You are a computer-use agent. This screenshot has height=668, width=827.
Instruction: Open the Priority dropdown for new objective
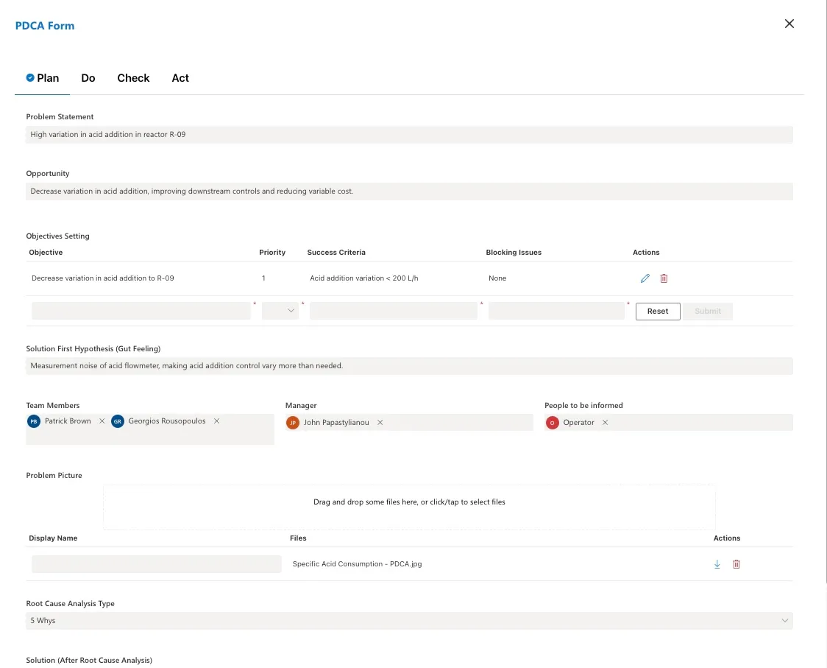(280, 311)
